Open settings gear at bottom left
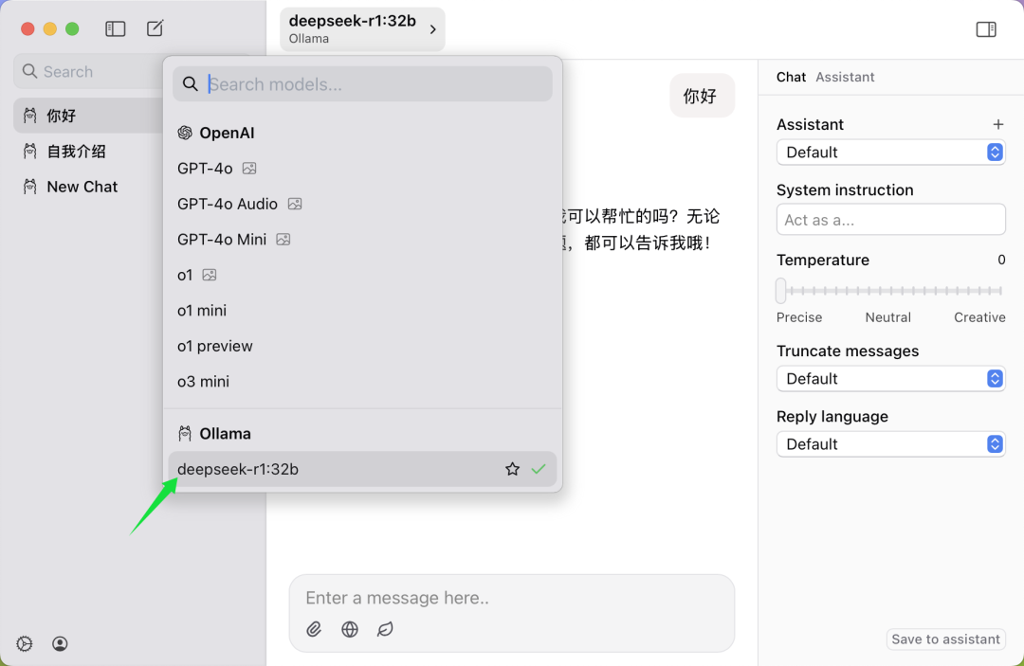The height and width of the screenshot is (666, 1024). tap(24, 644)
